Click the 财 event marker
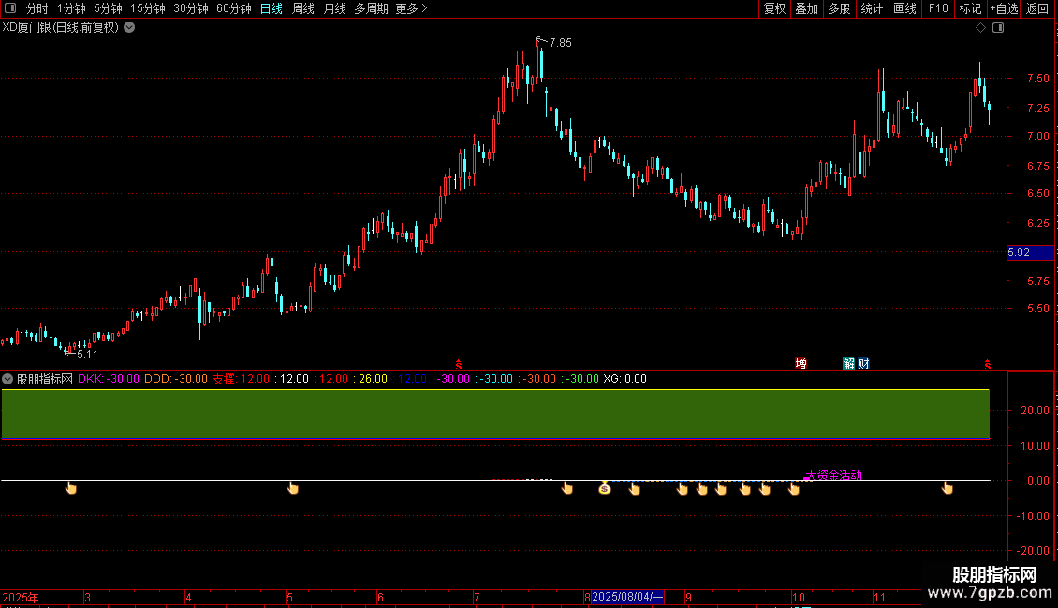This screenshot has height=608, width=1058. [862, 364]
